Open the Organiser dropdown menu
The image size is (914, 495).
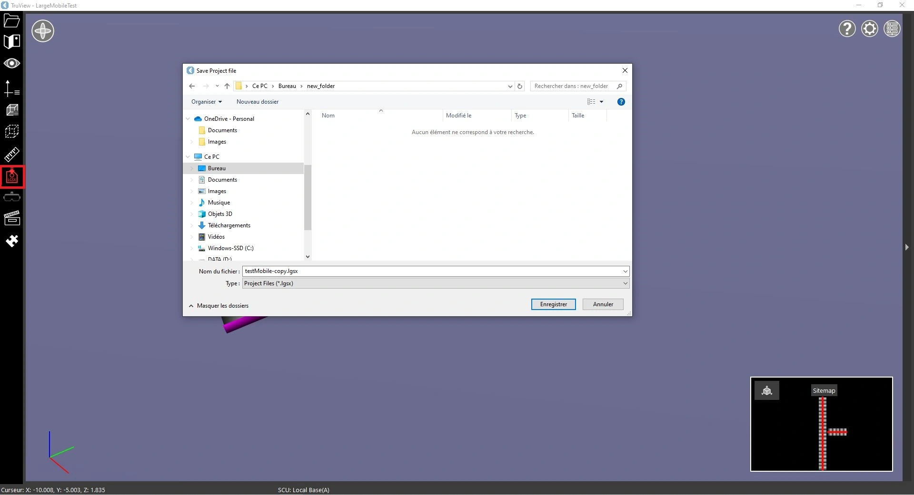pyautogui.click(x=206, y=102)
